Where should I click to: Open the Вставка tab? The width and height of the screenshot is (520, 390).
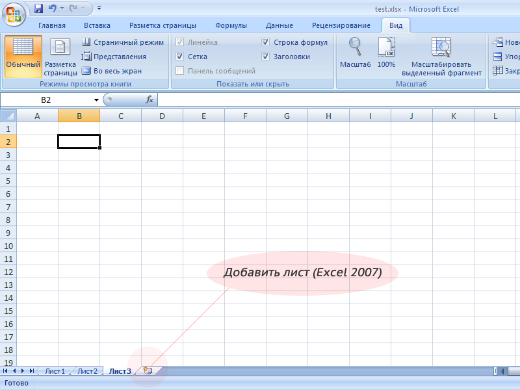pos(97,25)
